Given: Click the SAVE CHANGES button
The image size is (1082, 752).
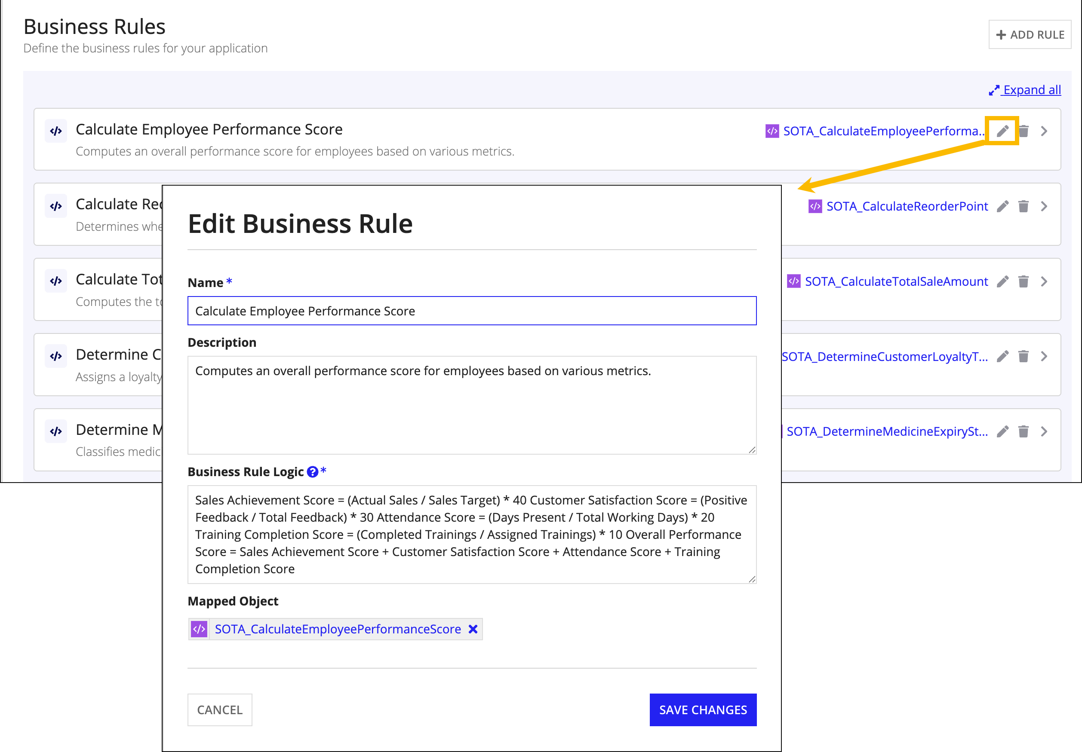Looking at the screenshot, I should [x=703, y=709].
